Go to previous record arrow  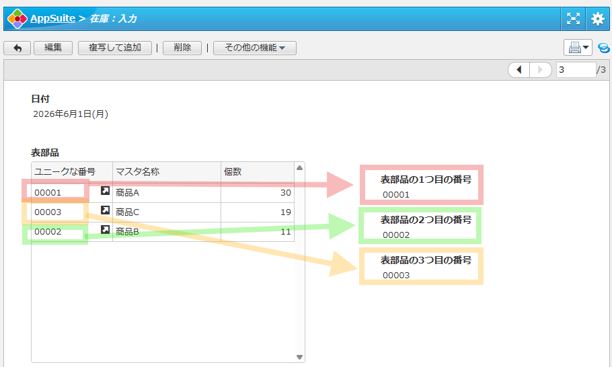[519, 70]
